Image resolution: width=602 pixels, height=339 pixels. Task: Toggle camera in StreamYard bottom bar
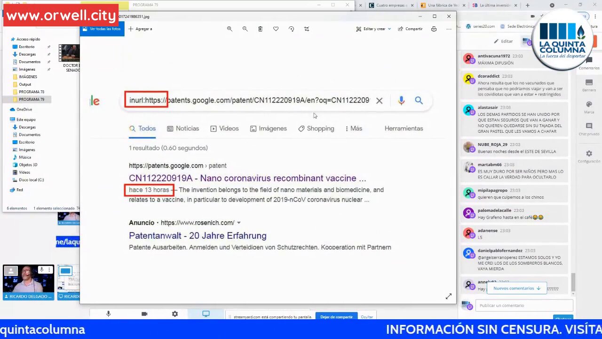point(144,314)
